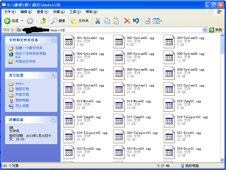Click the Views icon in toolbar
The height and width of the screenshot is (170, 226).
pyautogui.click(x=156, y=21)
